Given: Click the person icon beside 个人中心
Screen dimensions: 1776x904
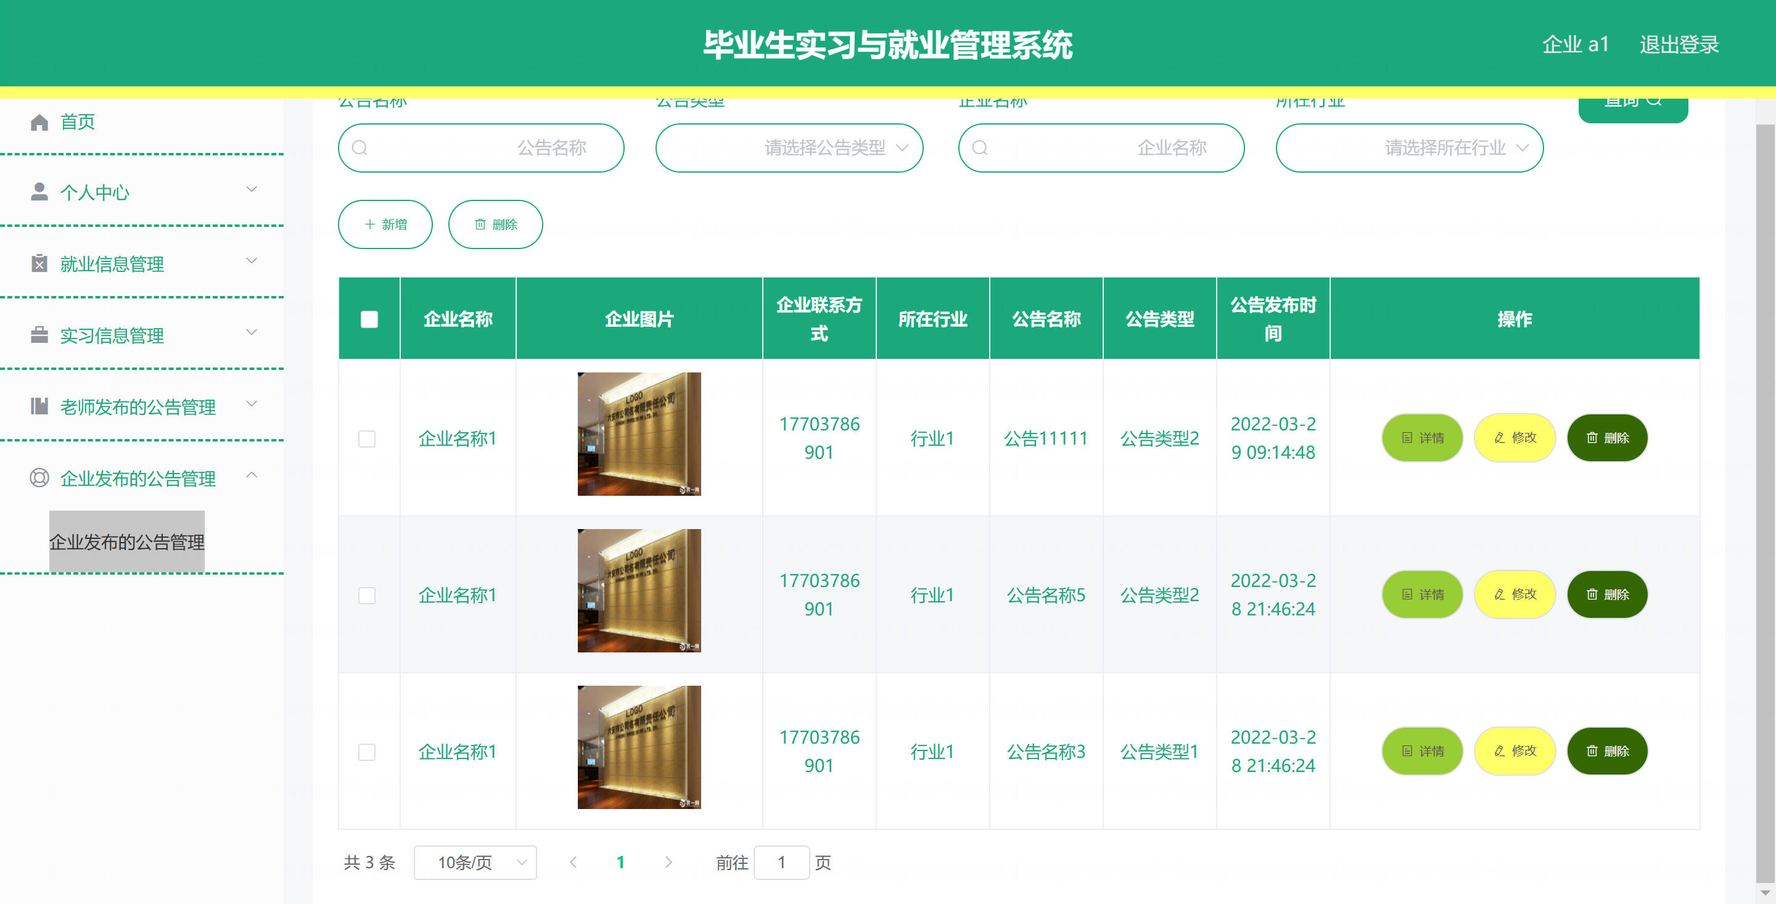Looking at the screenshot, I should click(x=39, y=192).
